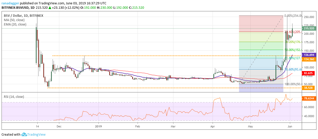Click the 215.520 current price tag
Viewport: 318px width, 139px height.
tap(309, 29)
